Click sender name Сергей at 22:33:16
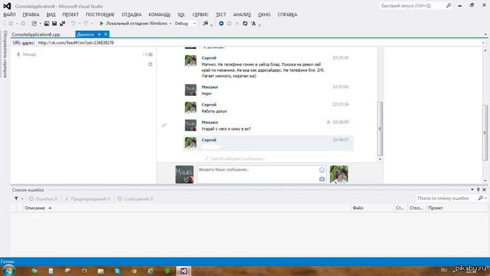Screen dimensions: 490x276 click(209, 58)
